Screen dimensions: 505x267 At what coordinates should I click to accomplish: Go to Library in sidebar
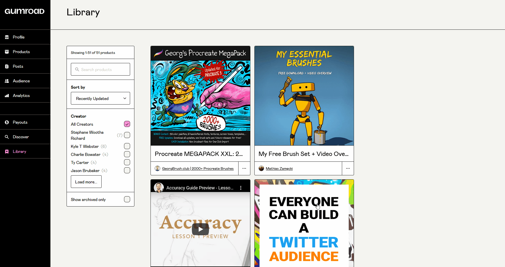click(x=25, y=151)
